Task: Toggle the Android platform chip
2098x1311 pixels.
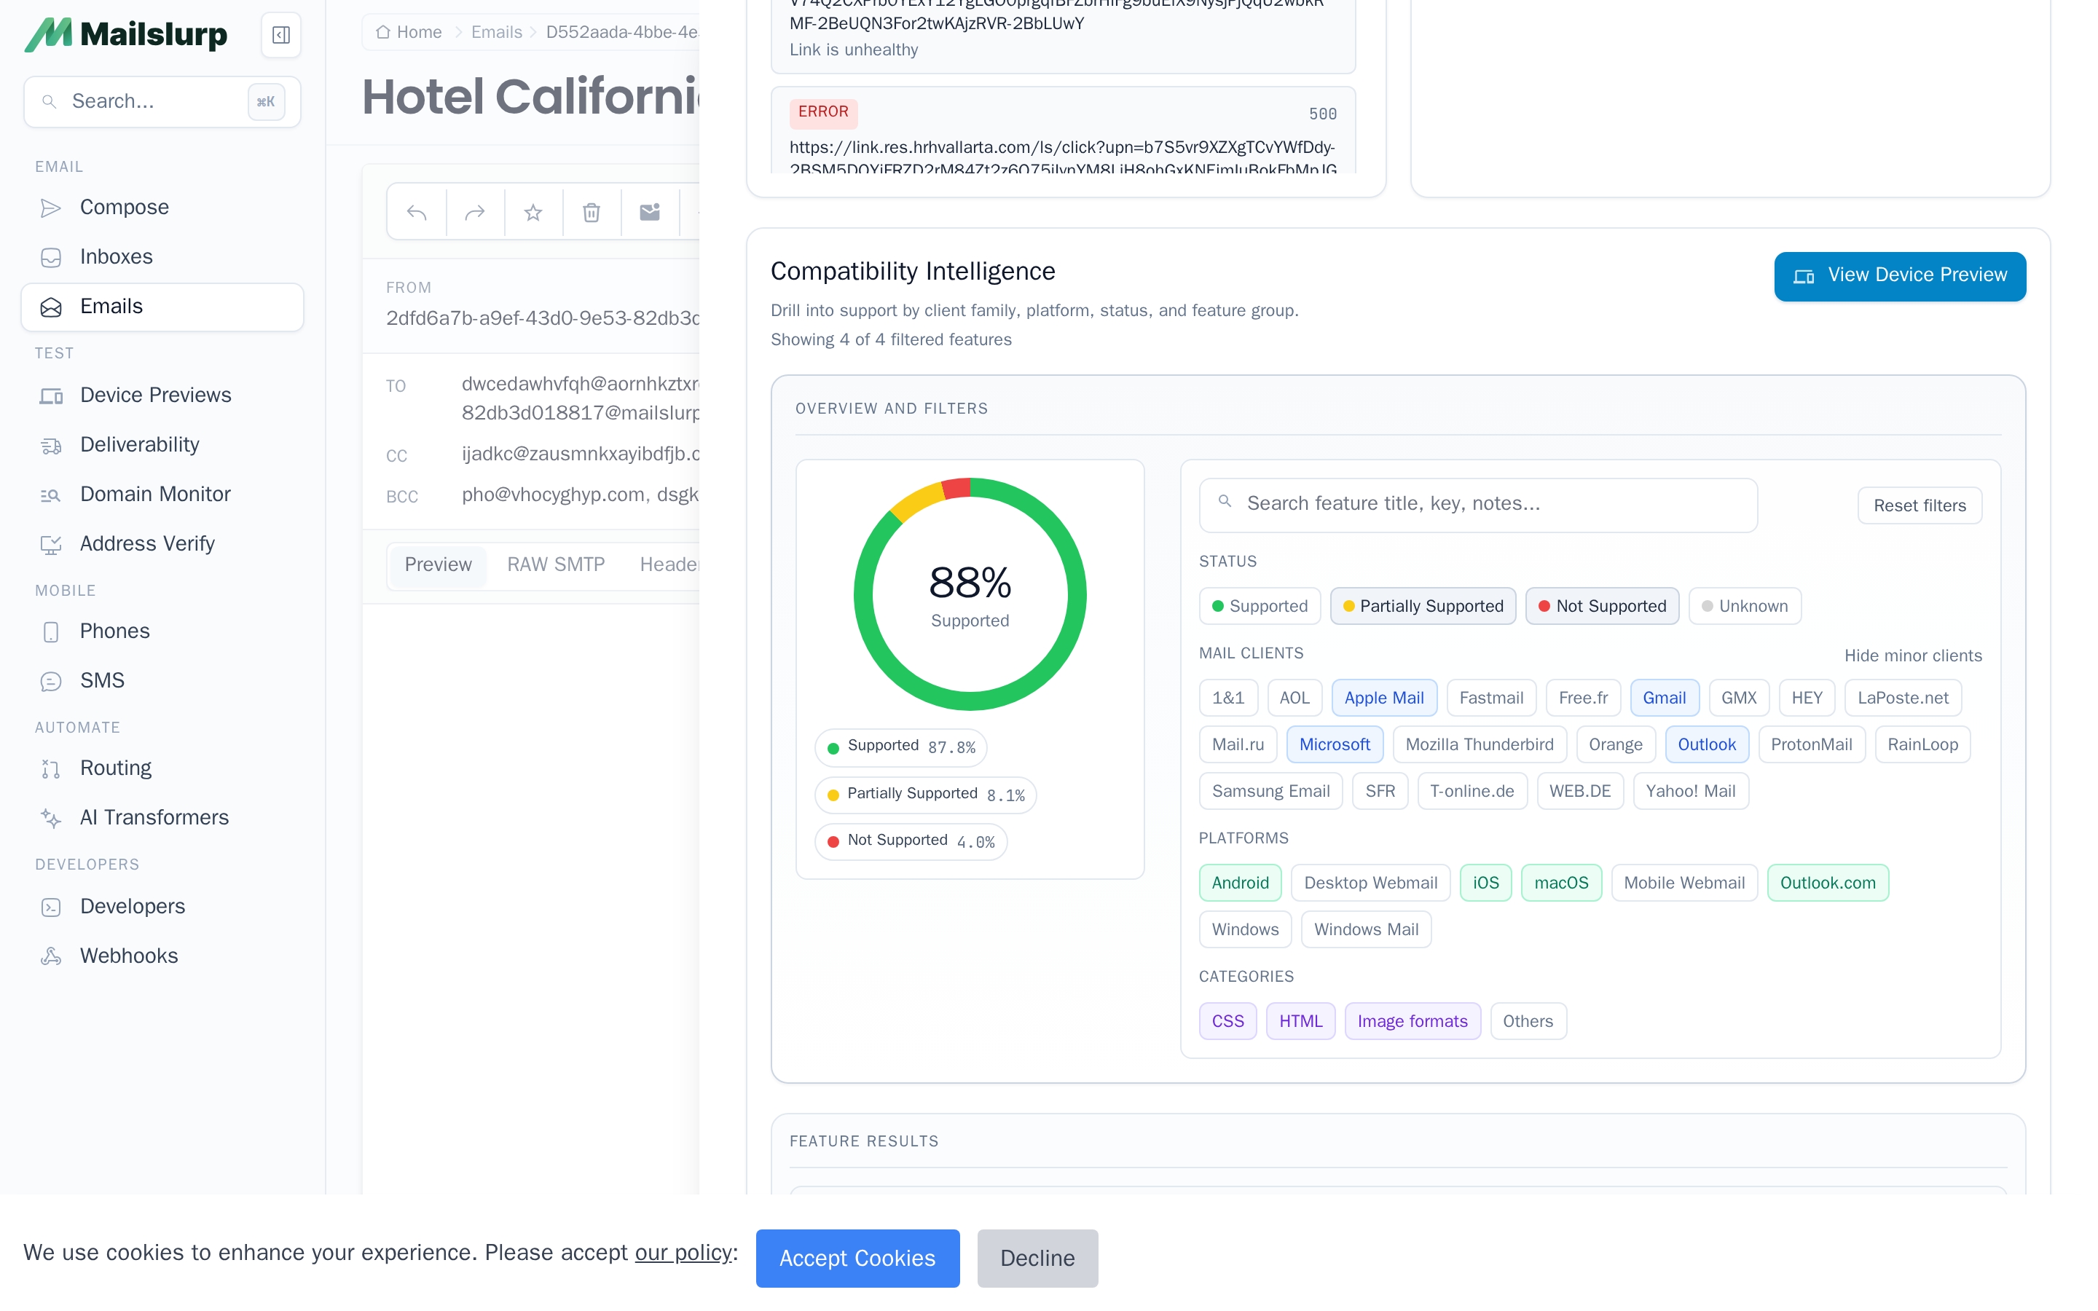Action: click(1239, 883)
